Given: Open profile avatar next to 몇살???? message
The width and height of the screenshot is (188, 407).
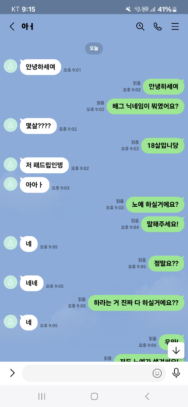Looking at the screenshot, I should (11, 125).
